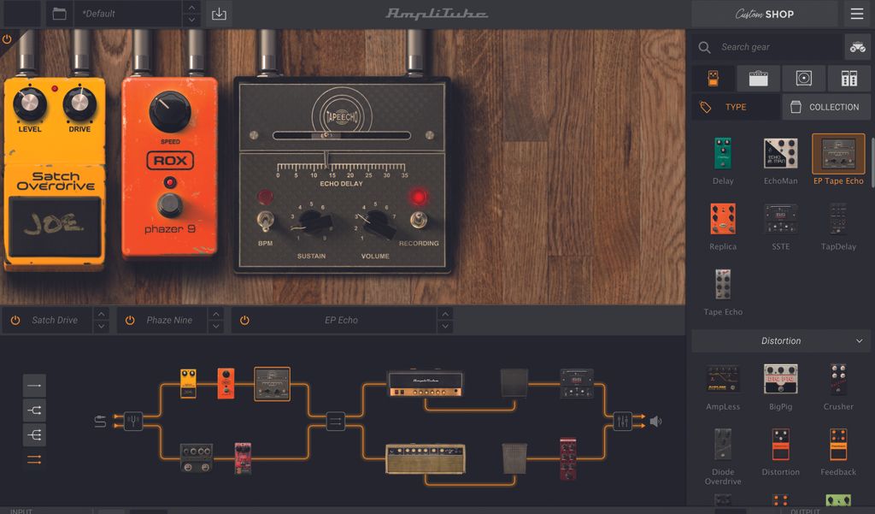This screenshot has height=514, width=875.
Task: Switch to the COLLECTION tab
Action: 826,107
